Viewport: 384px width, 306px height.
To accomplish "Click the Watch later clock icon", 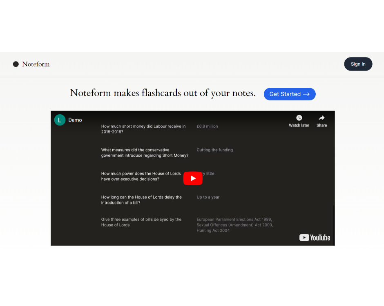I will [x=299, y=118].
